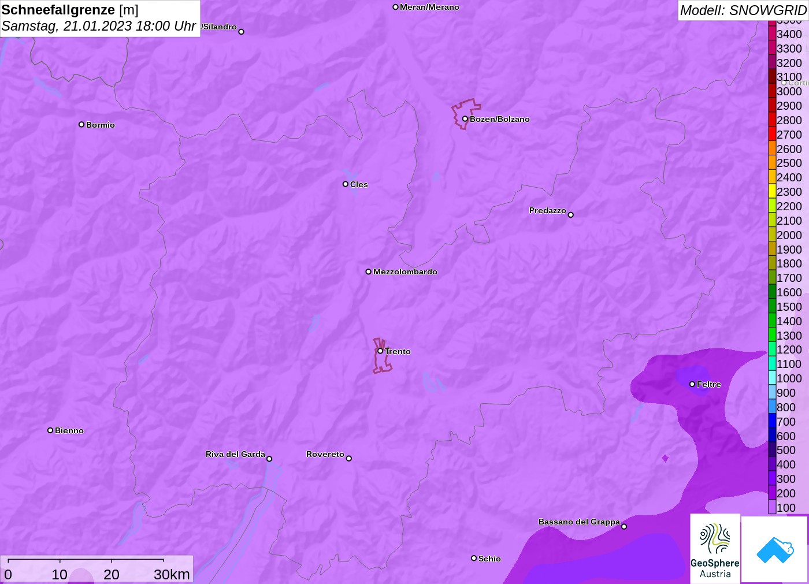The width and height of the screenshot is (809, 584).
Task: Click the Meran/Merano marker dot
Action: [x=395, y=7]
